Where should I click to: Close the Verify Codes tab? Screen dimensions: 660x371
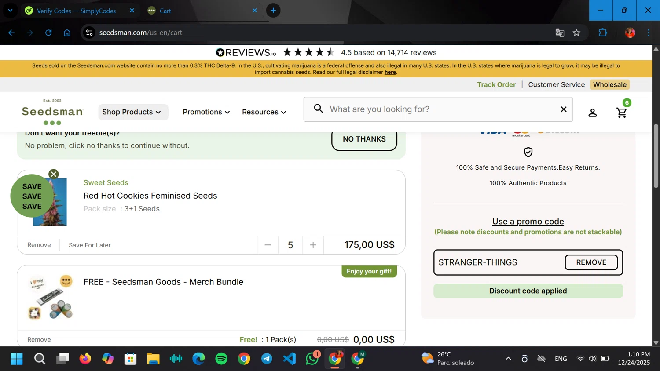(x=132, y=11)
